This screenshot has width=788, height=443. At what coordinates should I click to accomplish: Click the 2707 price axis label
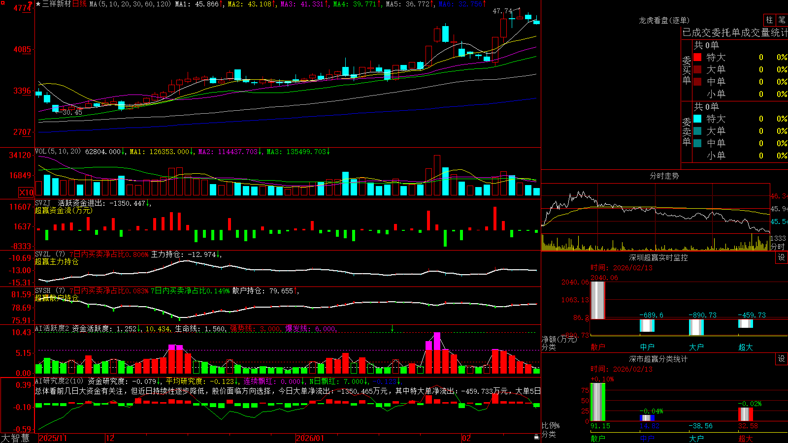22,132
